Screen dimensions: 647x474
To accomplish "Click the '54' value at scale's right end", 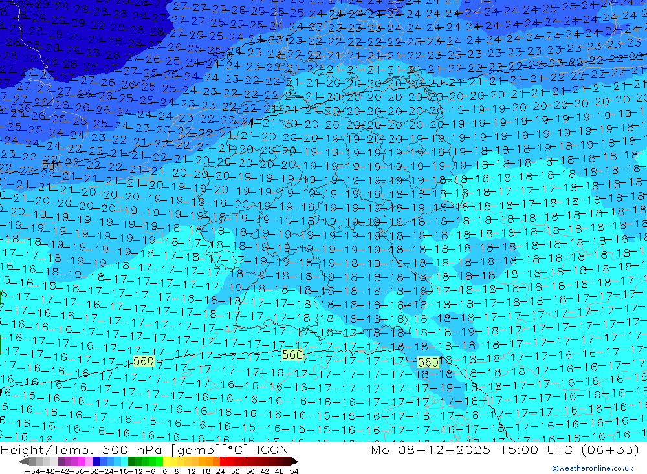I will (294, 471).
